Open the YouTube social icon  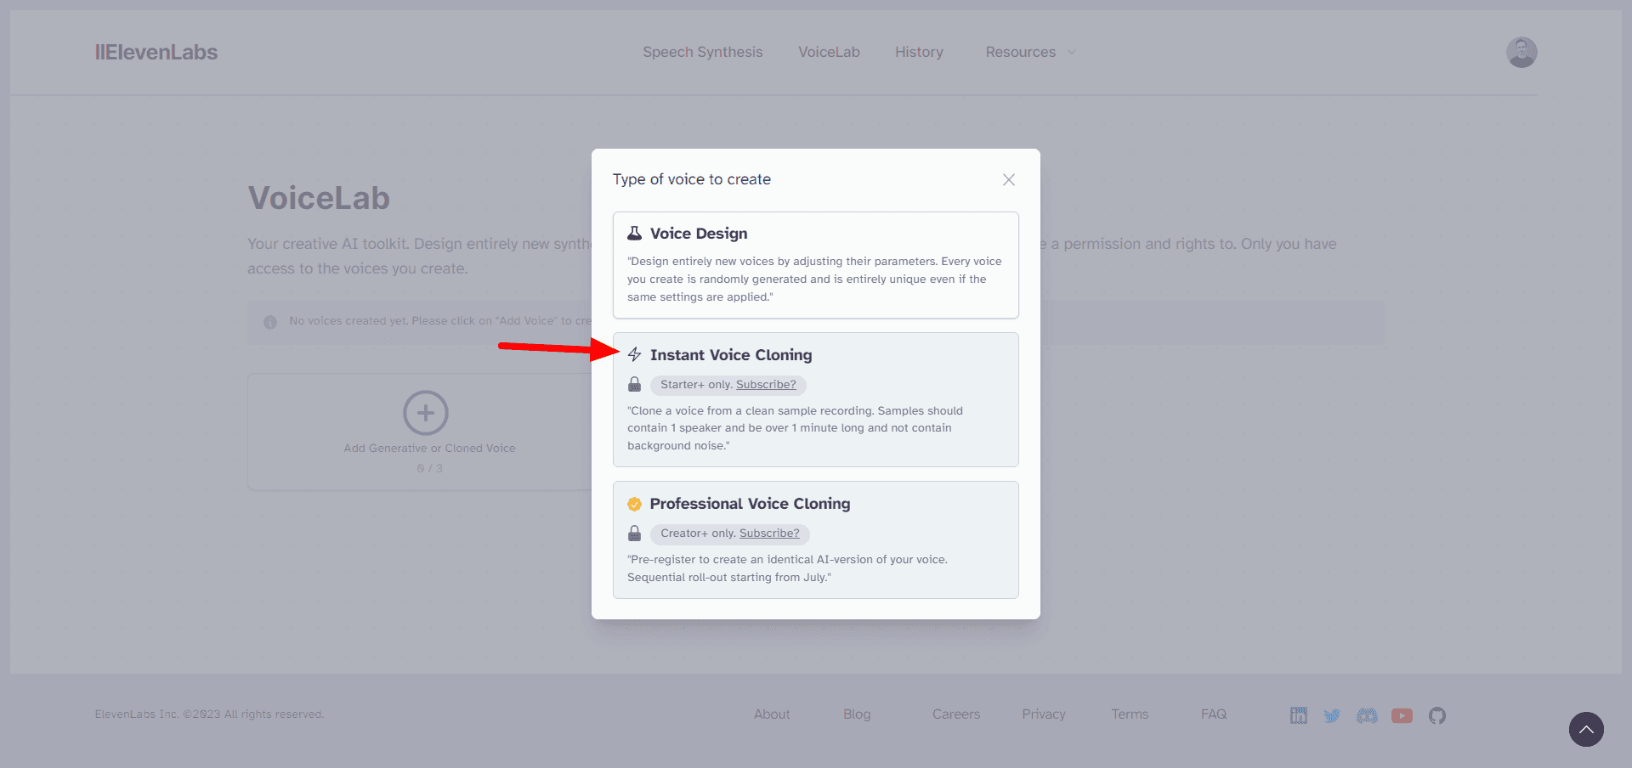click(1402, 715)
